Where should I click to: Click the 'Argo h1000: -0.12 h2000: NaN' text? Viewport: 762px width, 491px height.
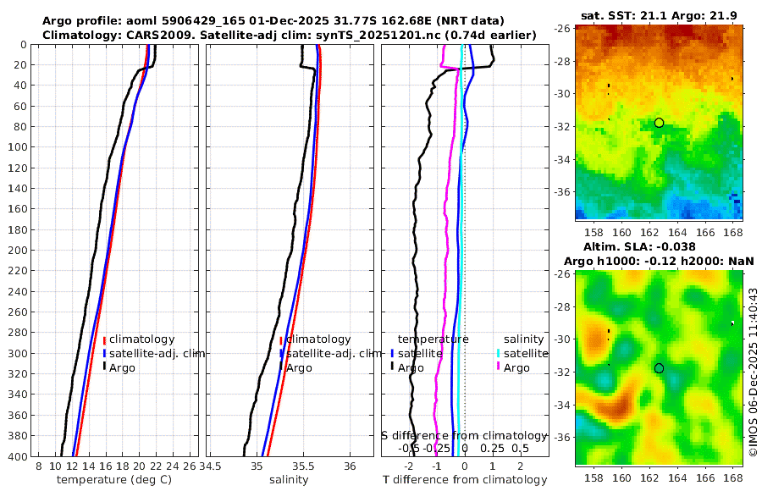coord(659,262)
